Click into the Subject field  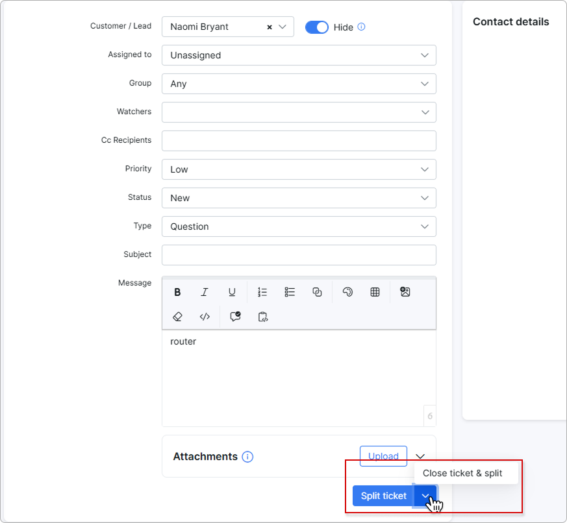coord(299,255)
